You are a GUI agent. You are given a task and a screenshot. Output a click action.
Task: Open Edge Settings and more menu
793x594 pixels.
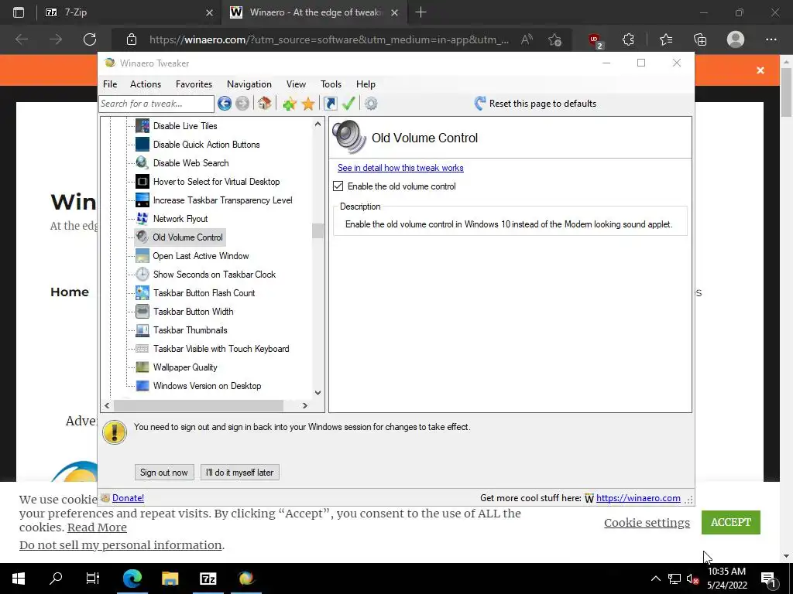[x=771, y=39]
